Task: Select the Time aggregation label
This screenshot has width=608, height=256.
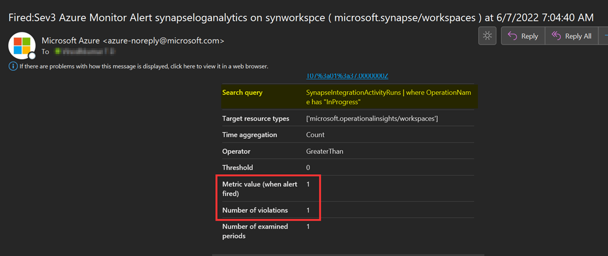Action: point(250,135)
